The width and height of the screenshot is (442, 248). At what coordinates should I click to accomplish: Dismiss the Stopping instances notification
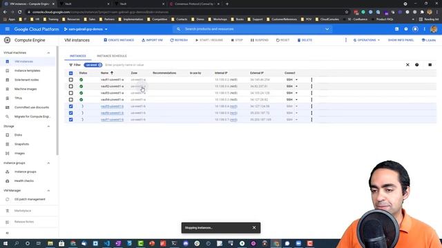click(x=254, y=228)
